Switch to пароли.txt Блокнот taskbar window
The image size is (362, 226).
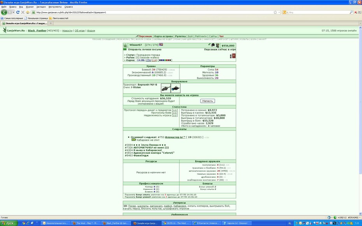coord(237,223)
